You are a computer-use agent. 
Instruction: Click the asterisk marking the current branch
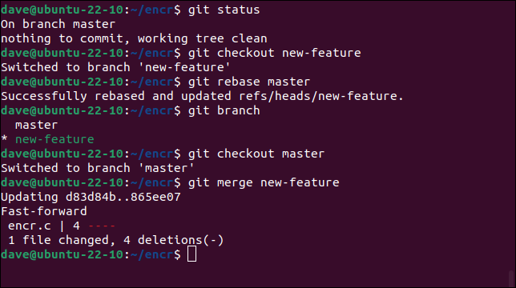pyautogui.click(x=4, y=138)
